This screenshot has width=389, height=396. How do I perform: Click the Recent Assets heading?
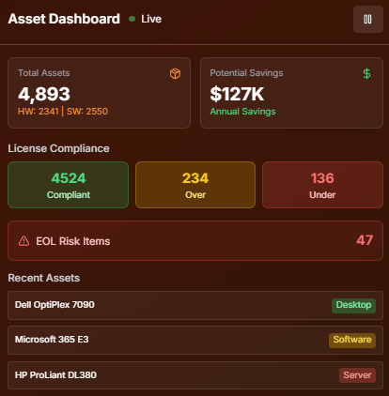pyautogui.click(x=44, y=278)
